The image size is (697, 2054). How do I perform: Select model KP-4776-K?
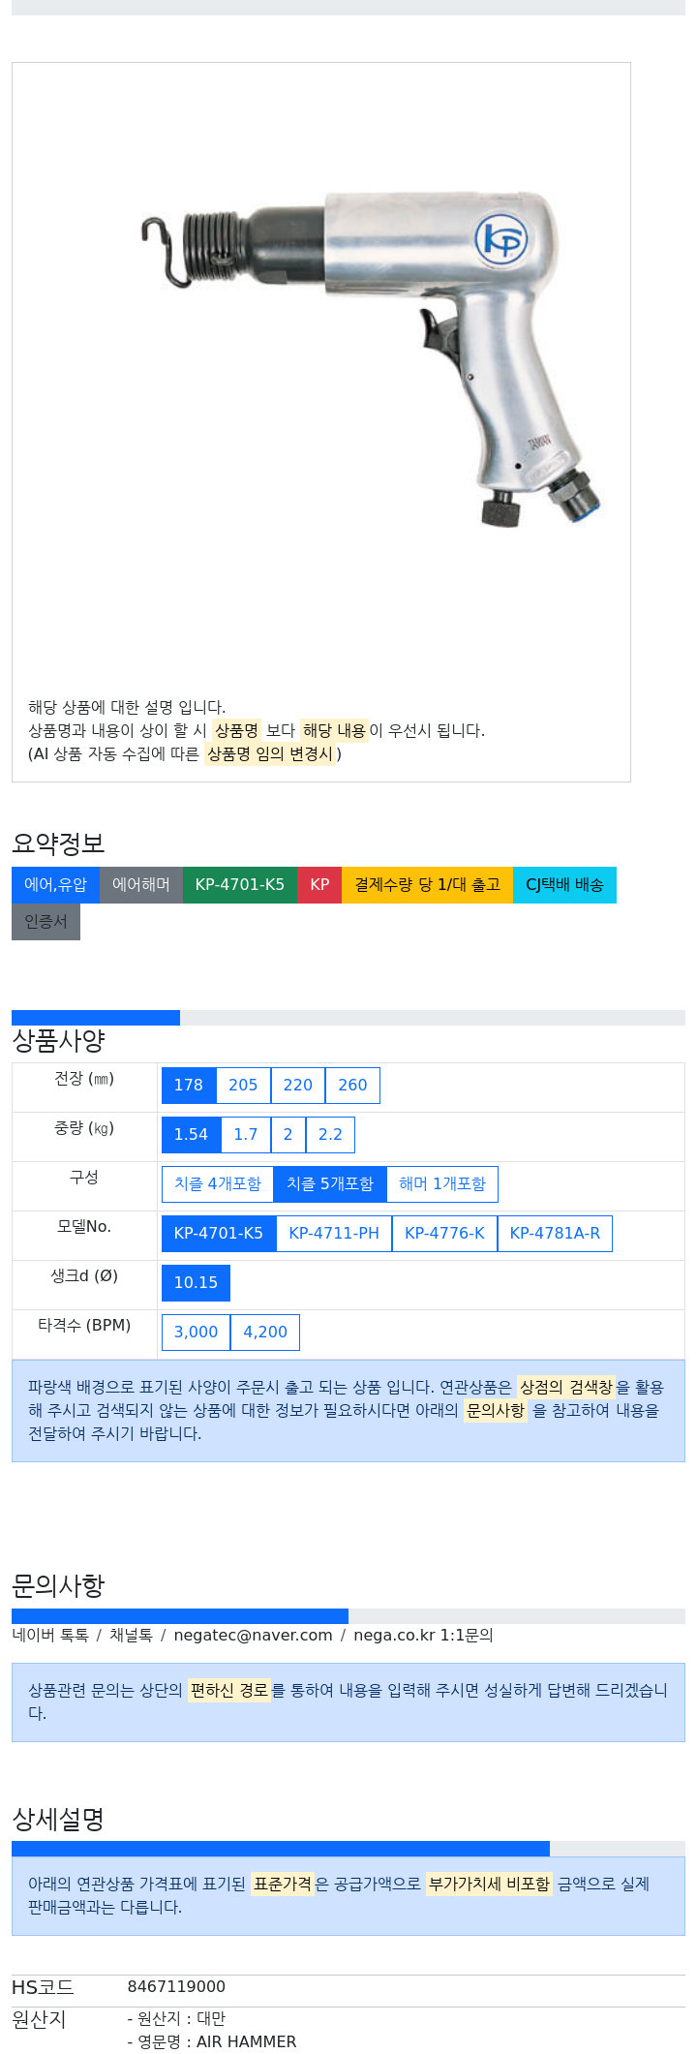(x=444, y=1234)
